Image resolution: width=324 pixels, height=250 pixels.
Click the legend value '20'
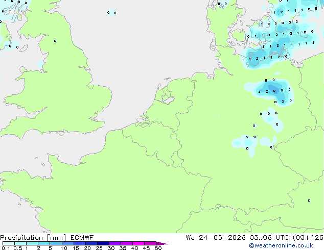[87, 248]
